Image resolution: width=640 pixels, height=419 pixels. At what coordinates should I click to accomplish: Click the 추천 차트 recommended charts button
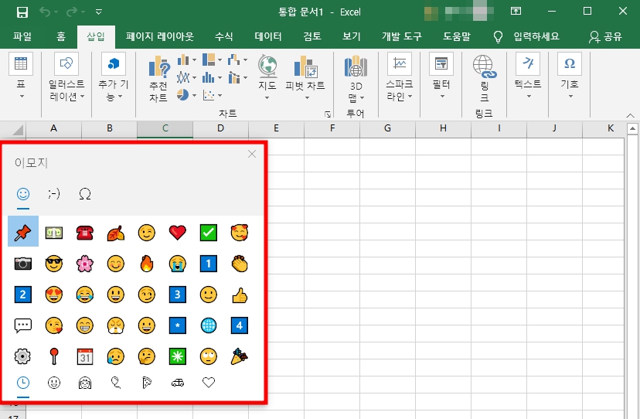pos(158,79)
